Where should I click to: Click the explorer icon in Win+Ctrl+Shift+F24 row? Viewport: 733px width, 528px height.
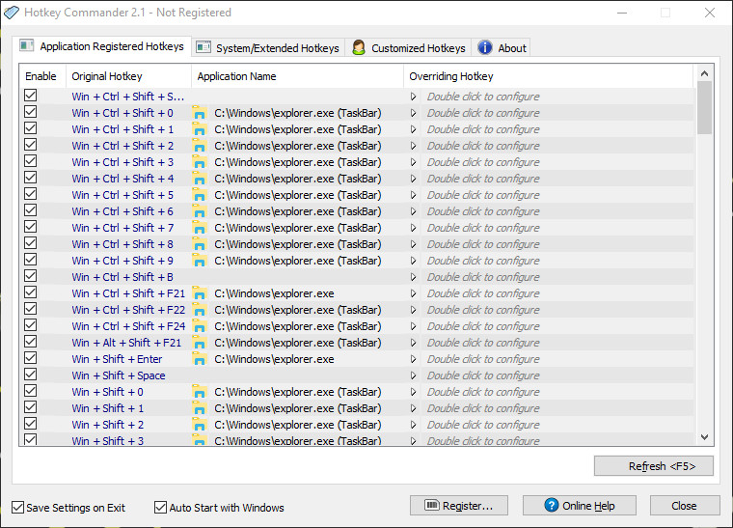(x=199, y=326)
